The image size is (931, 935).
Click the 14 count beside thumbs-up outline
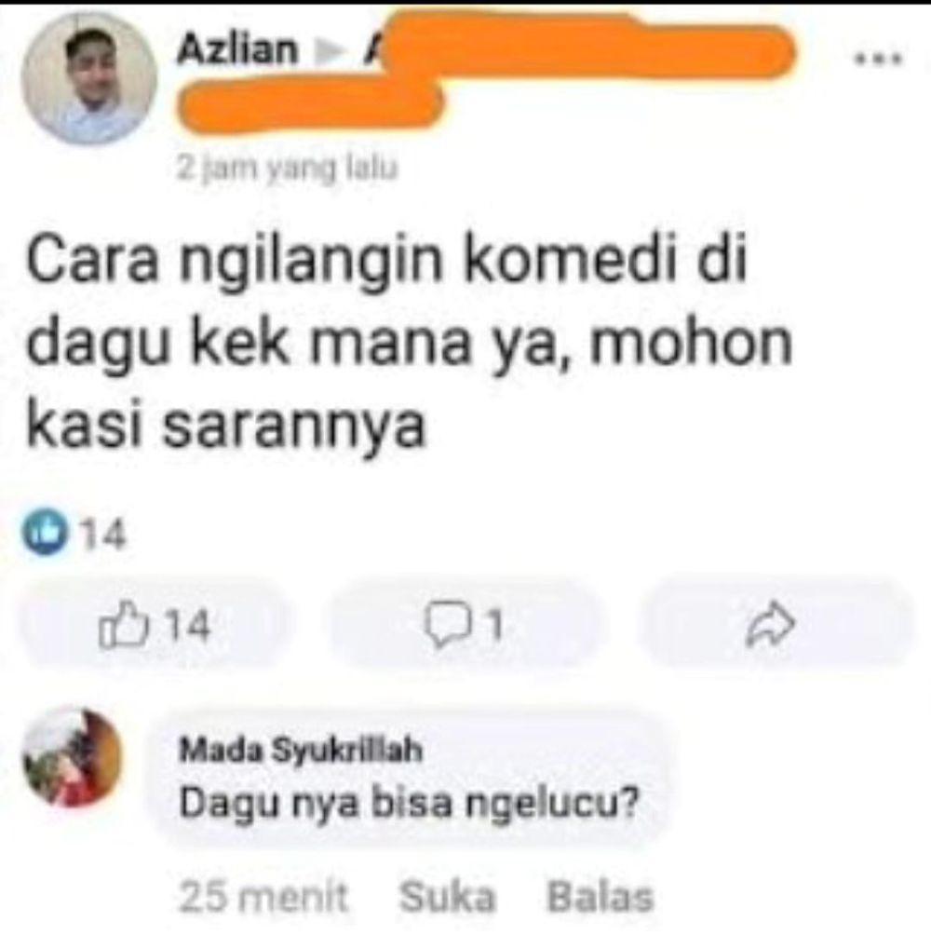(x=187, y=626)
